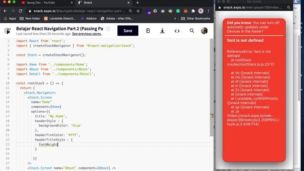Click Grammarly green extension icon
Viewport: 304px width, 171px height.
[x=178, y=11]
